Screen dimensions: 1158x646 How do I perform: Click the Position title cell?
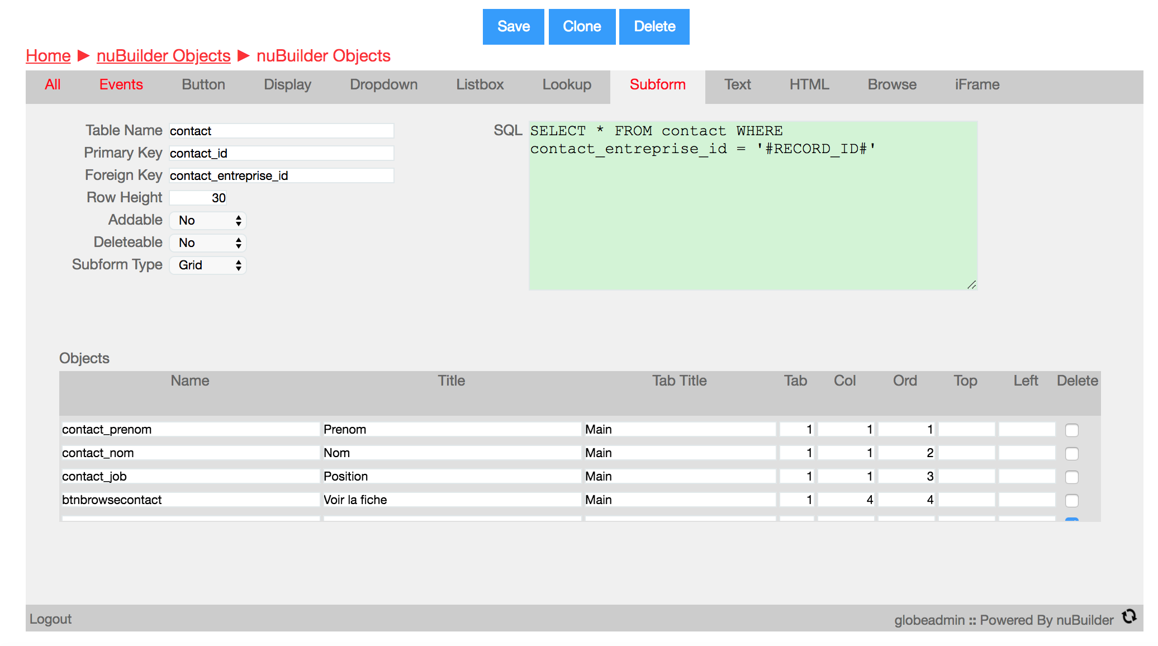(452, 476)
